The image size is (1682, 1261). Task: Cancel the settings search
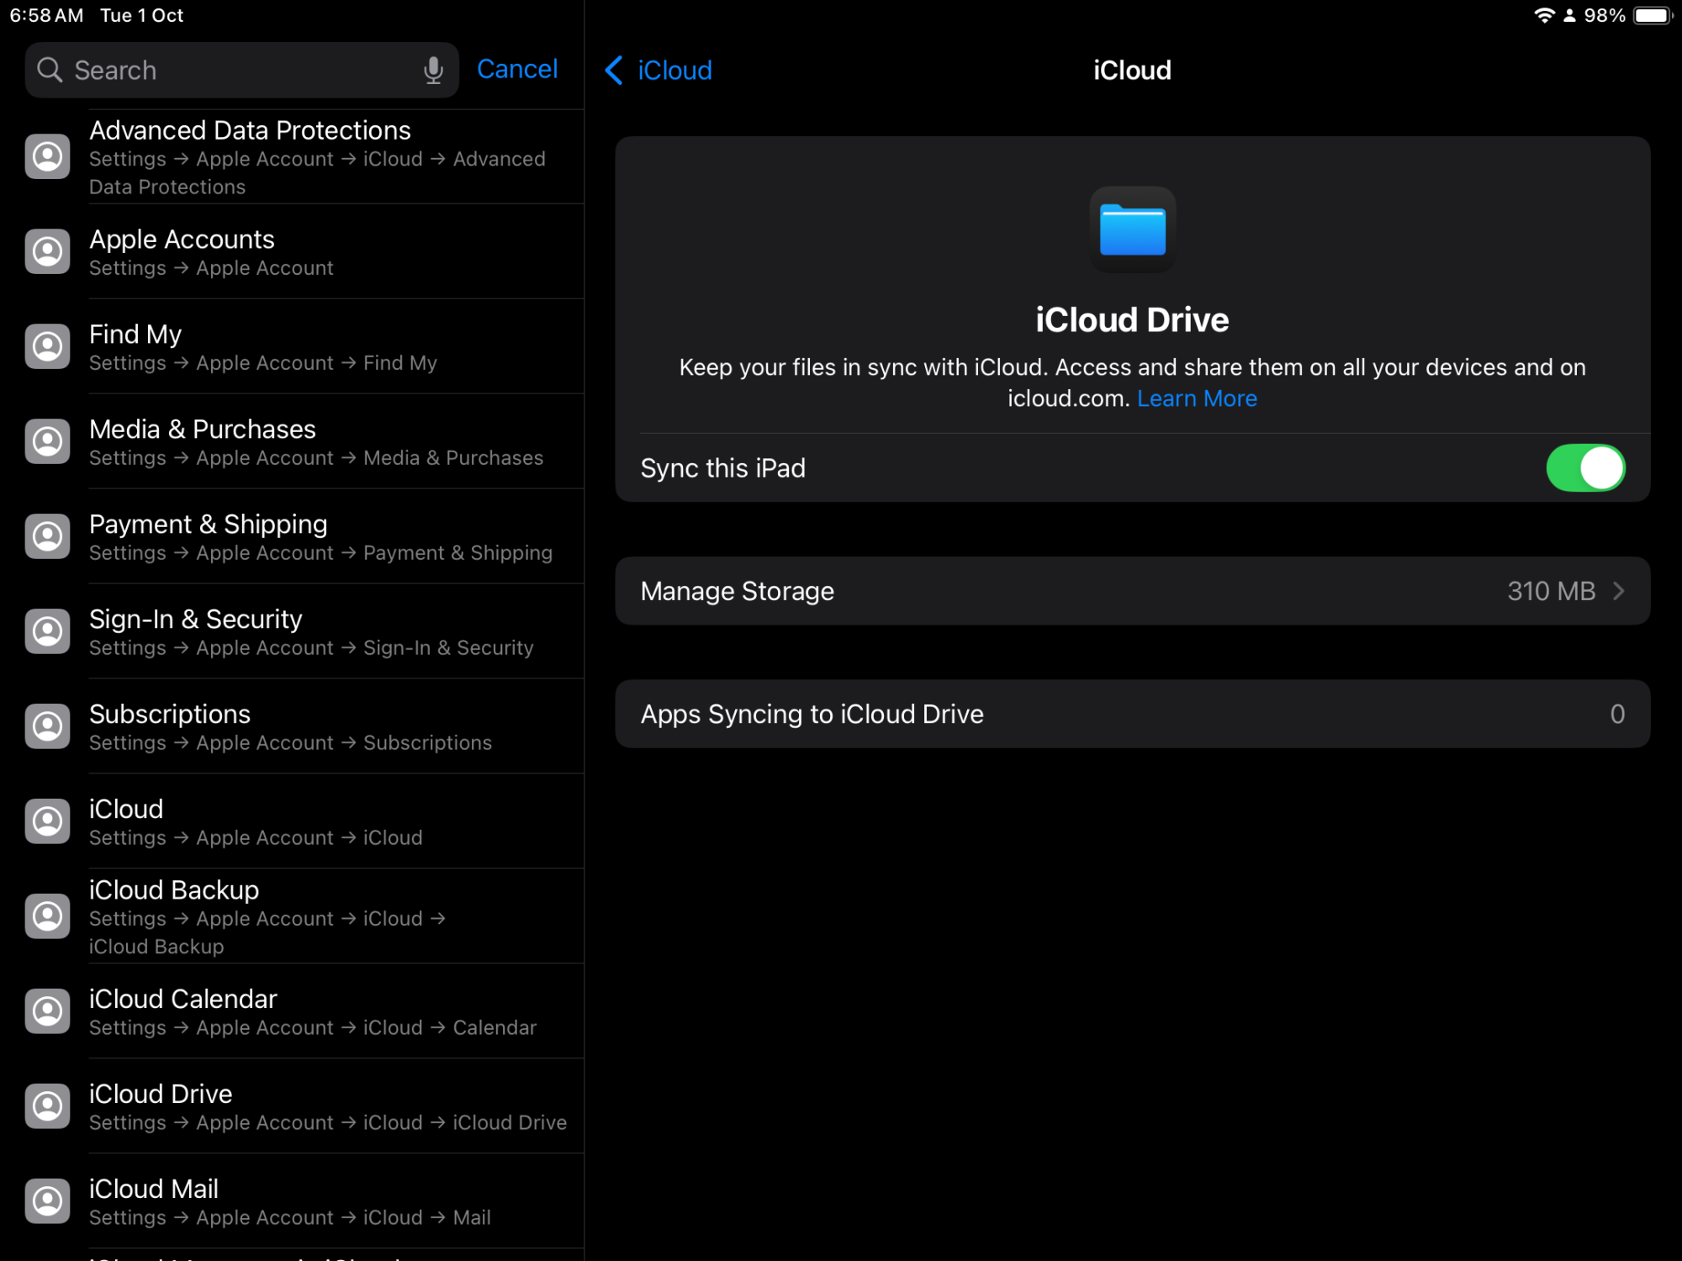[516, 69]
